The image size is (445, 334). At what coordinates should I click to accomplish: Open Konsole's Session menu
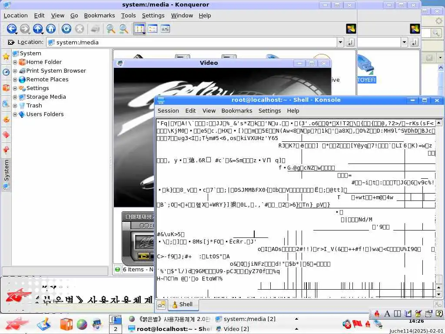(x=168, y=111)
